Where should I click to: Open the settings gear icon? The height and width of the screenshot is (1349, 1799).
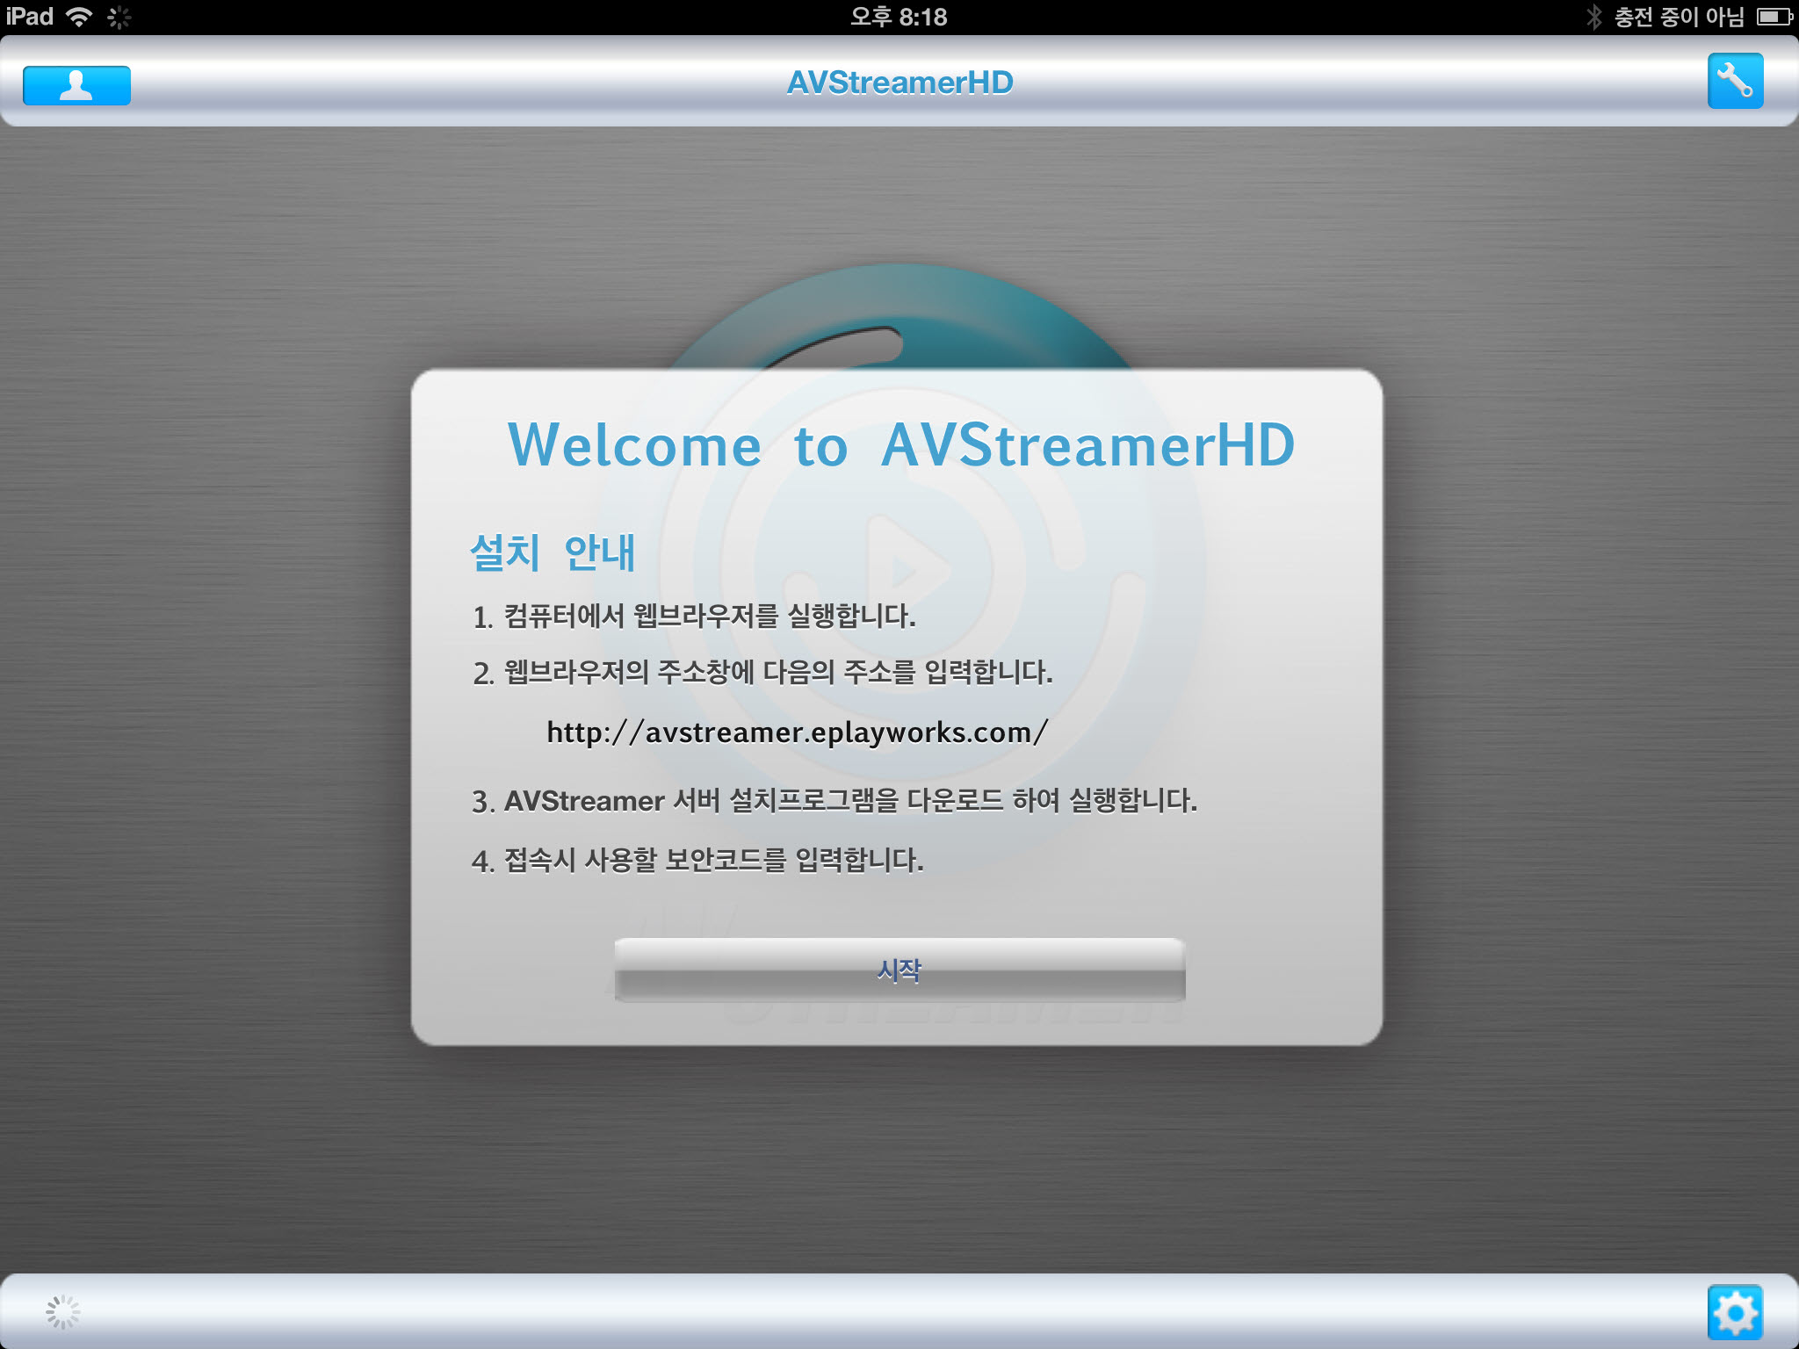tap(1735, 1312)
